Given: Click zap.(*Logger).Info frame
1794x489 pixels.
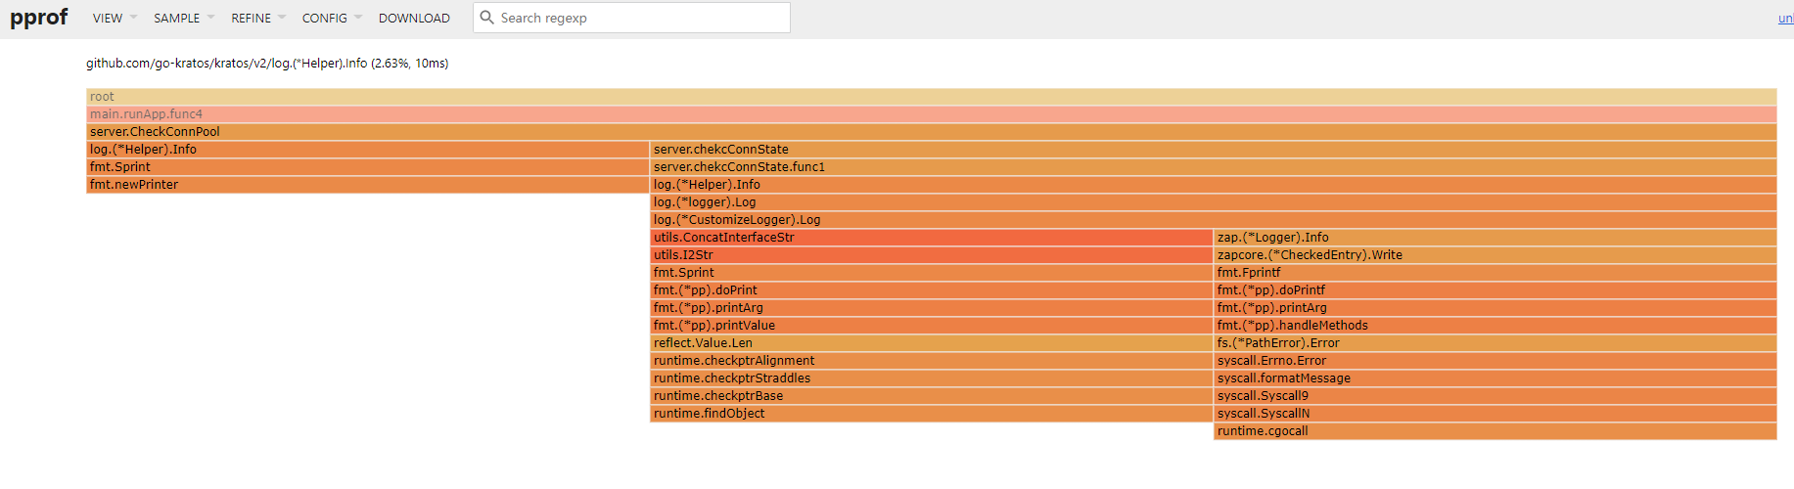Looking at the screenshot, I should click(1495, 238).
